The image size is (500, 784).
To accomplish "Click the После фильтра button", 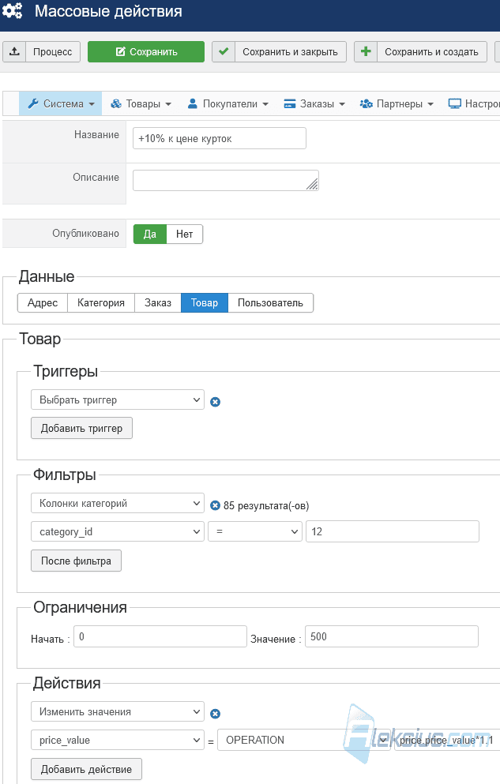I will point(76,561).
